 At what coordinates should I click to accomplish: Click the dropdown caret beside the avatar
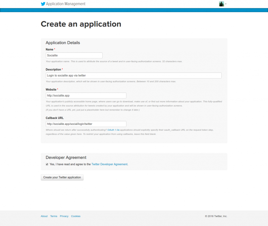[226, 4]
